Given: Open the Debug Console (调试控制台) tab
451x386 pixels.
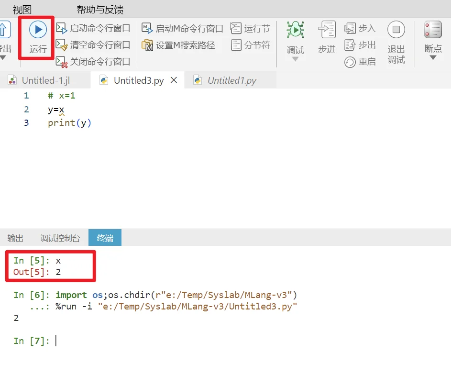Looking at the screenshot, I should 60,238.
